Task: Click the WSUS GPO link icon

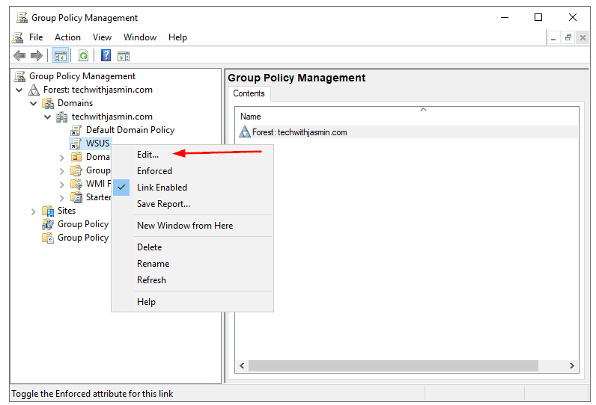Action: point(76,143)
